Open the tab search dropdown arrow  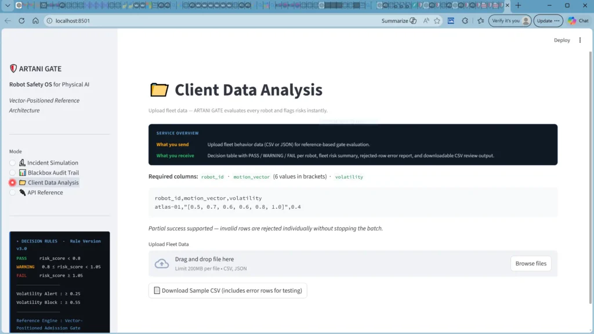[x=8, y=5]
